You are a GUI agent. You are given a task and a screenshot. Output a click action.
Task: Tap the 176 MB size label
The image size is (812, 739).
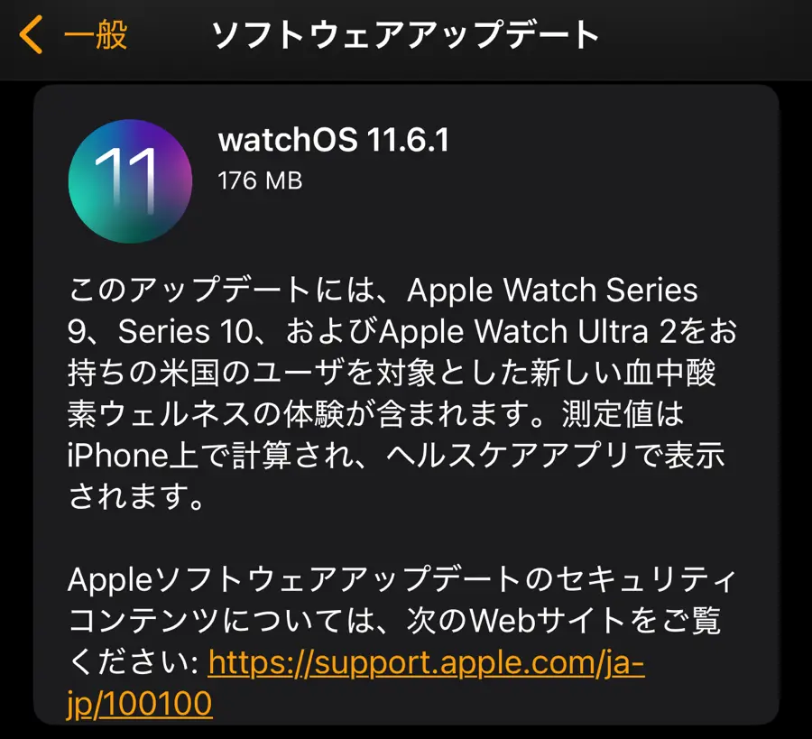point(260,180)
